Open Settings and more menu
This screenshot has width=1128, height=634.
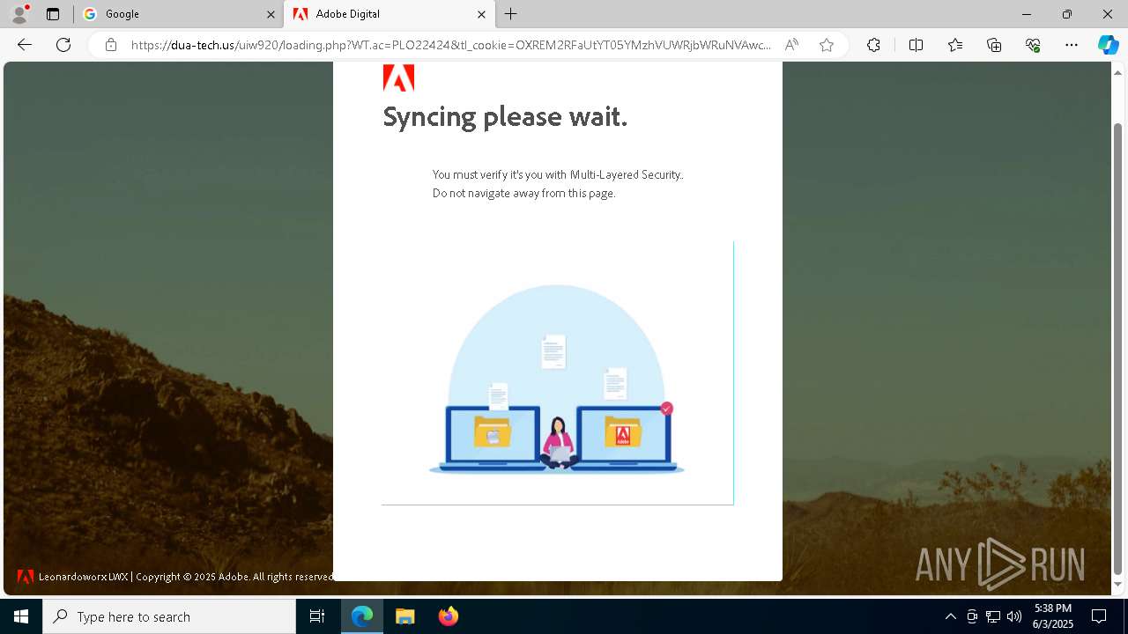(1072, 45)
